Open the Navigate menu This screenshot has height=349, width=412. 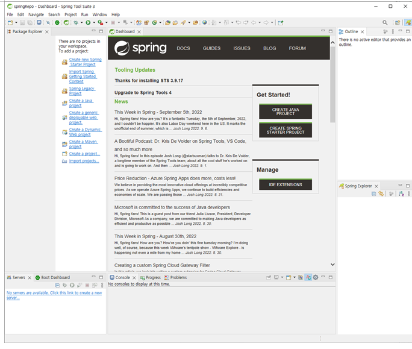pyautogui.click(x=36, y=14)
